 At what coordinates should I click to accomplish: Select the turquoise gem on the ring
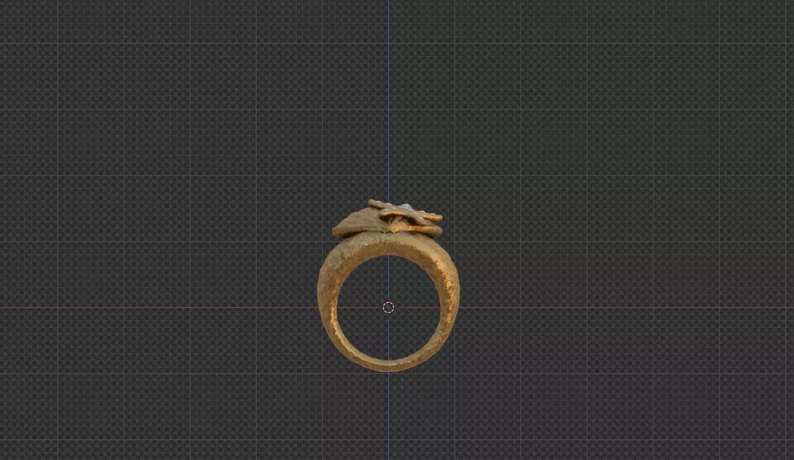click(406, 207)
